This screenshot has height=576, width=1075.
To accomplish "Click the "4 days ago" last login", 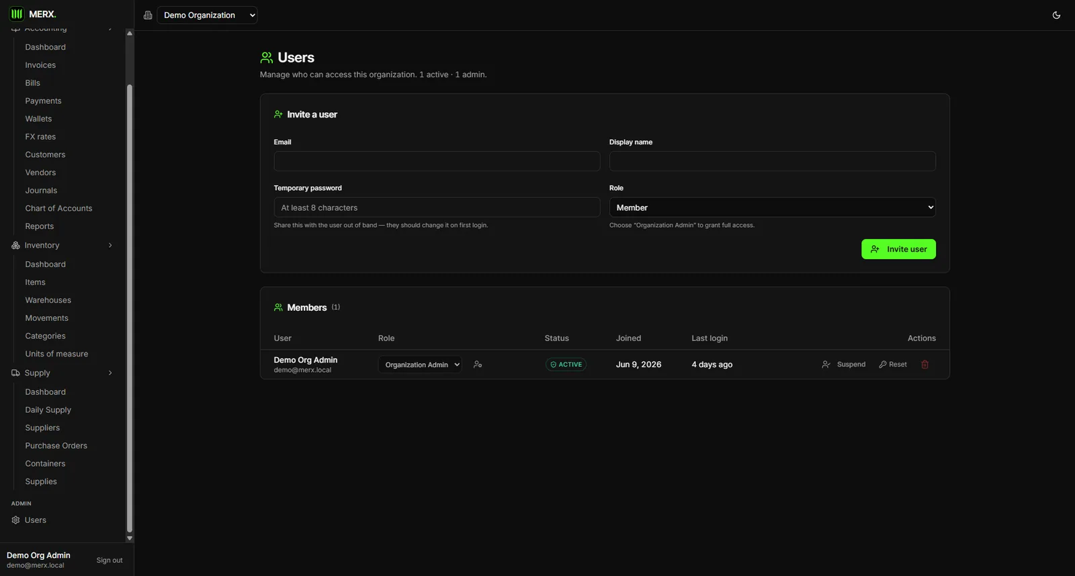I will coord(712,365).
